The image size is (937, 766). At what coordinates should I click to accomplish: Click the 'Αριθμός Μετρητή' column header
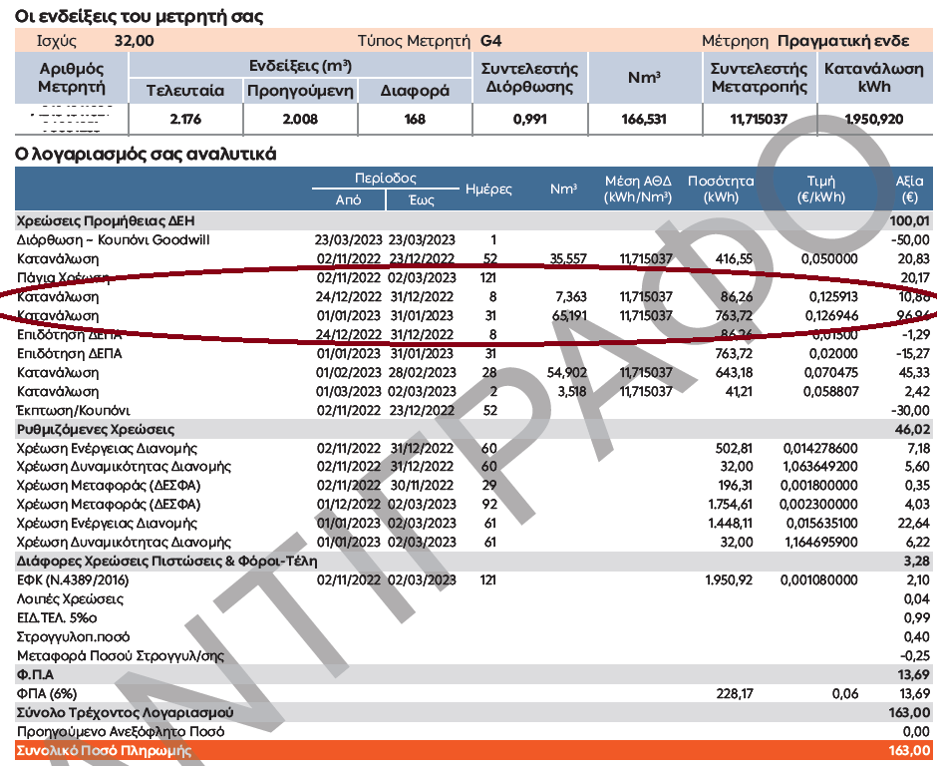pos(71,78)
